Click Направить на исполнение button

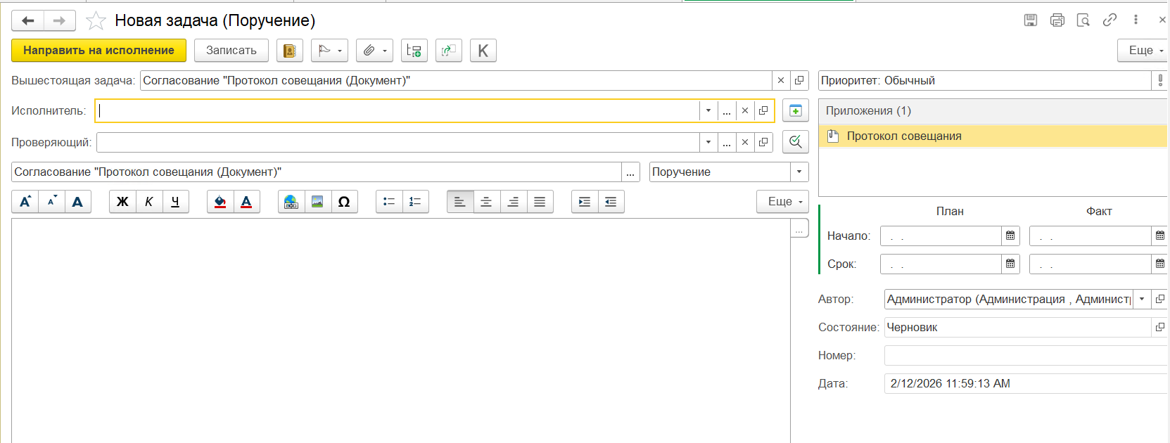point(98,51)
